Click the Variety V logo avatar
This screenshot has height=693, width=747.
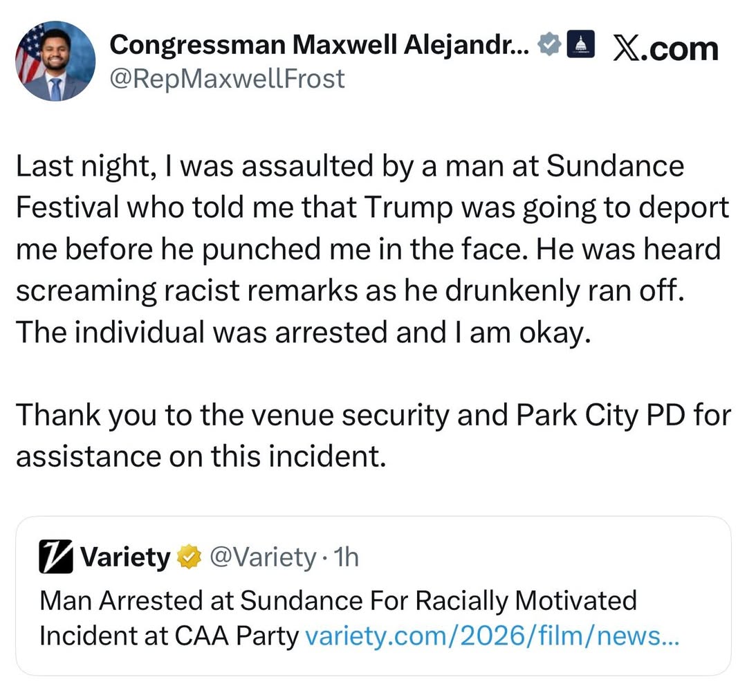pos(57,557)
